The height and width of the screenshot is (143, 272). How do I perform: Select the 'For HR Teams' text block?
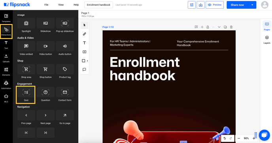coord(130,43)
